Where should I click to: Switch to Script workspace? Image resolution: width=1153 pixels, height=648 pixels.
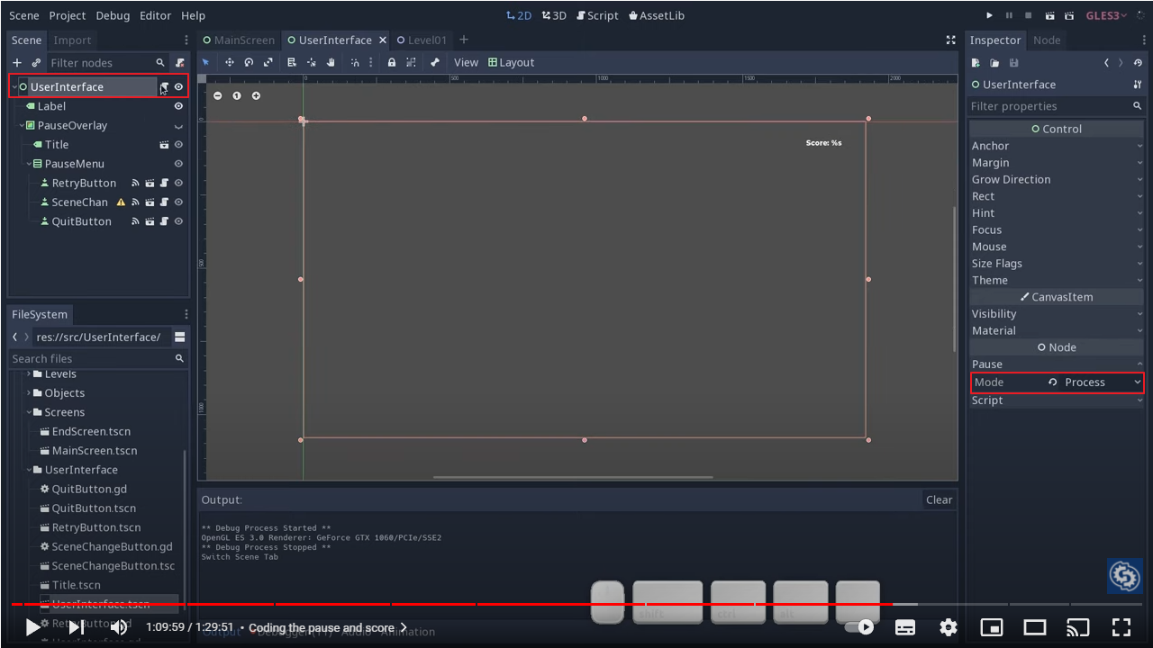pos(597,15)
